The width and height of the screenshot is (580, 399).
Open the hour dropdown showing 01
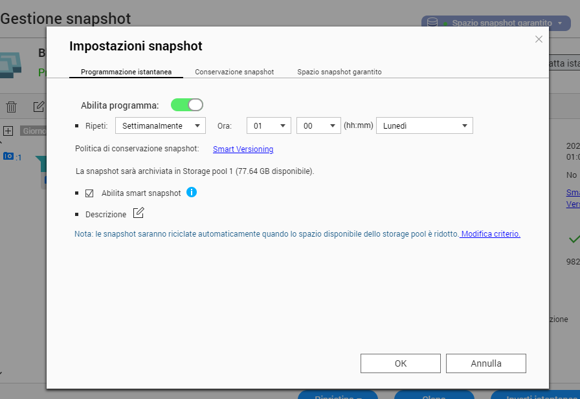coord(269,125)
